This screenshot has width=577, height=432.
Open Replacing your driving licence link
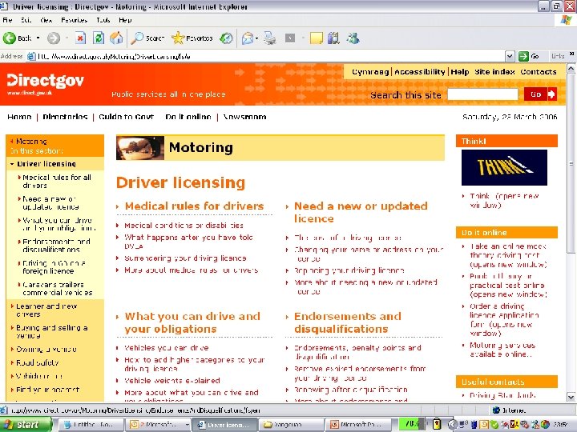point(349,270)
